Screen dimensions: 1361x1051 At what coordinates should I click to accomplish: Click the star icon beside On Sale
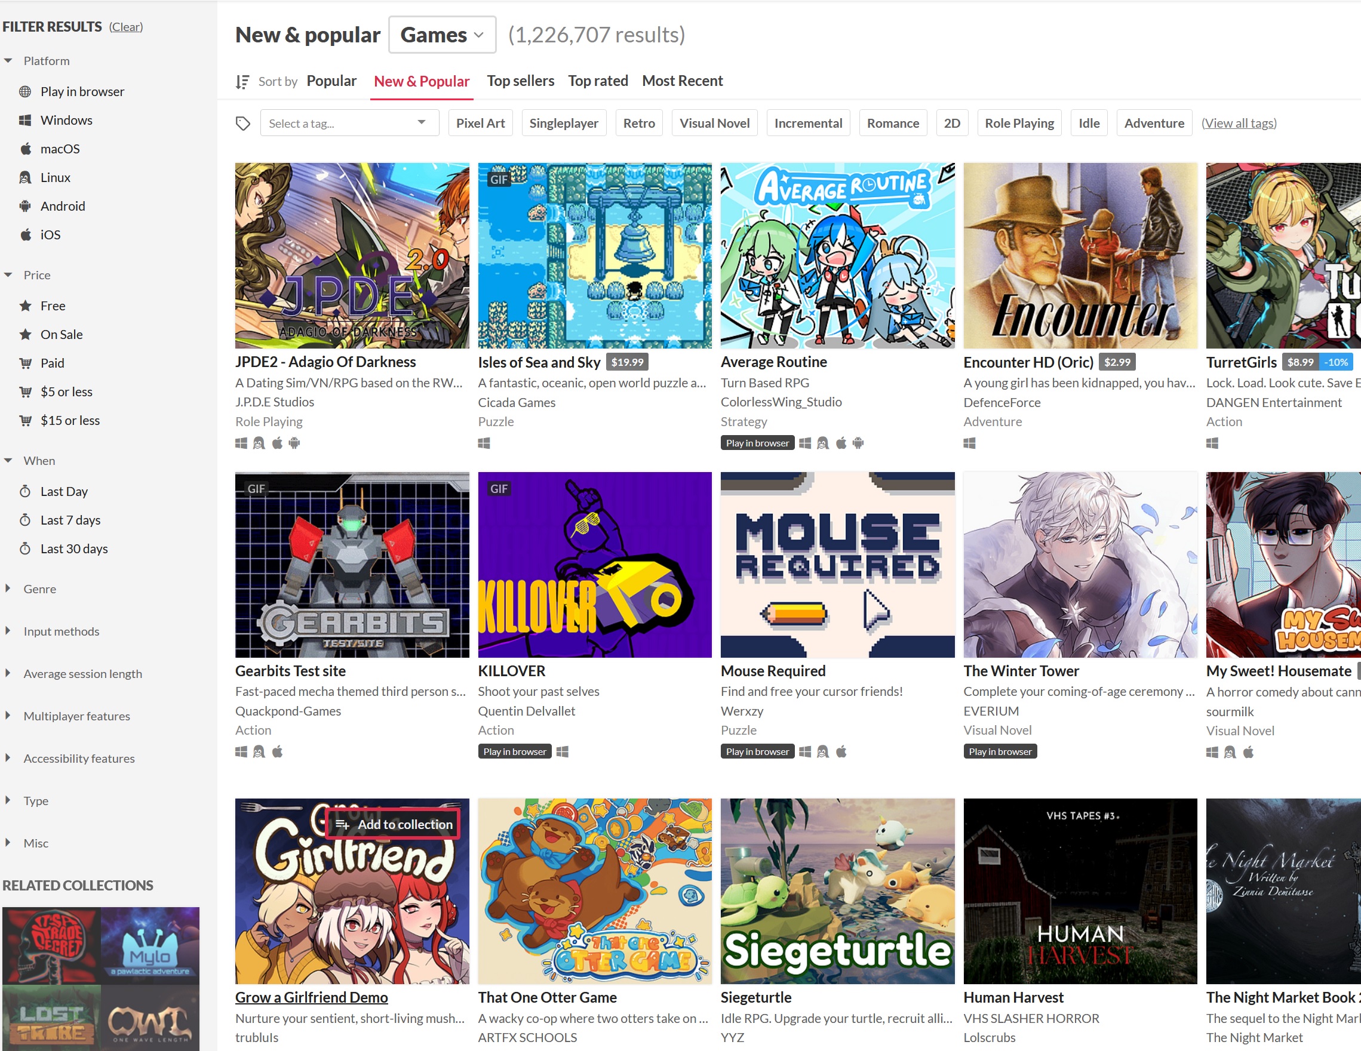(25, 334)
